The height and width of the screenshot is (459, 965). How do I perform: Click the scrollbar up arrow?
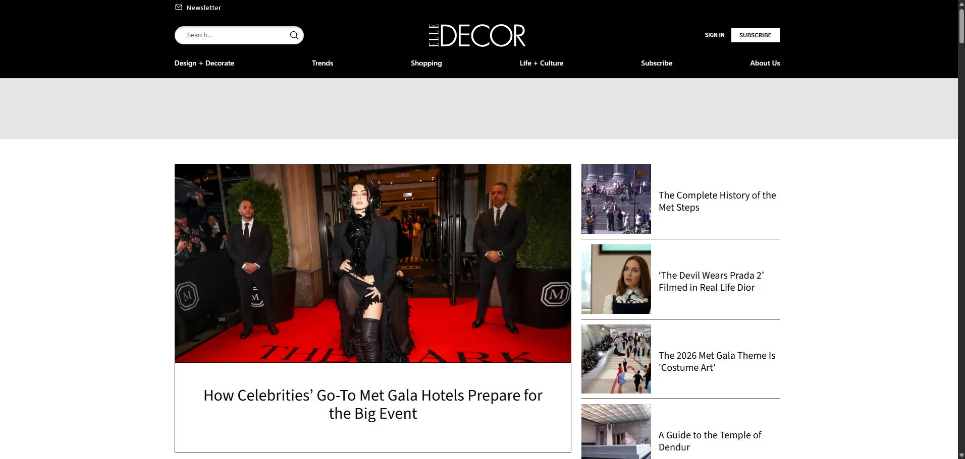click(x=961, y=4)
